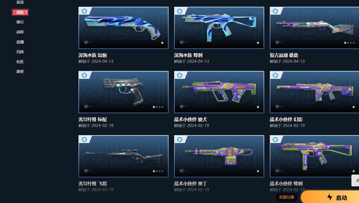This screenshot has height=203, width=359.
Task: Click the tier badge on the 深海水族 蜂刺 card
Action: pos(179,11)
